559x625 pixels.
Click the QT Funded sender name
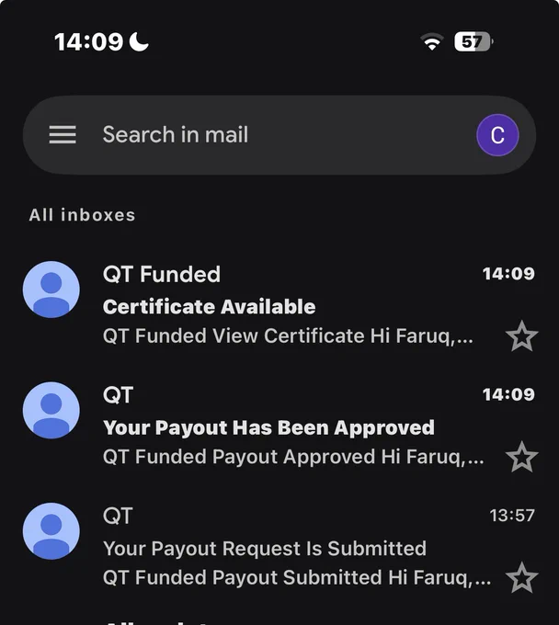pos(162,274)
